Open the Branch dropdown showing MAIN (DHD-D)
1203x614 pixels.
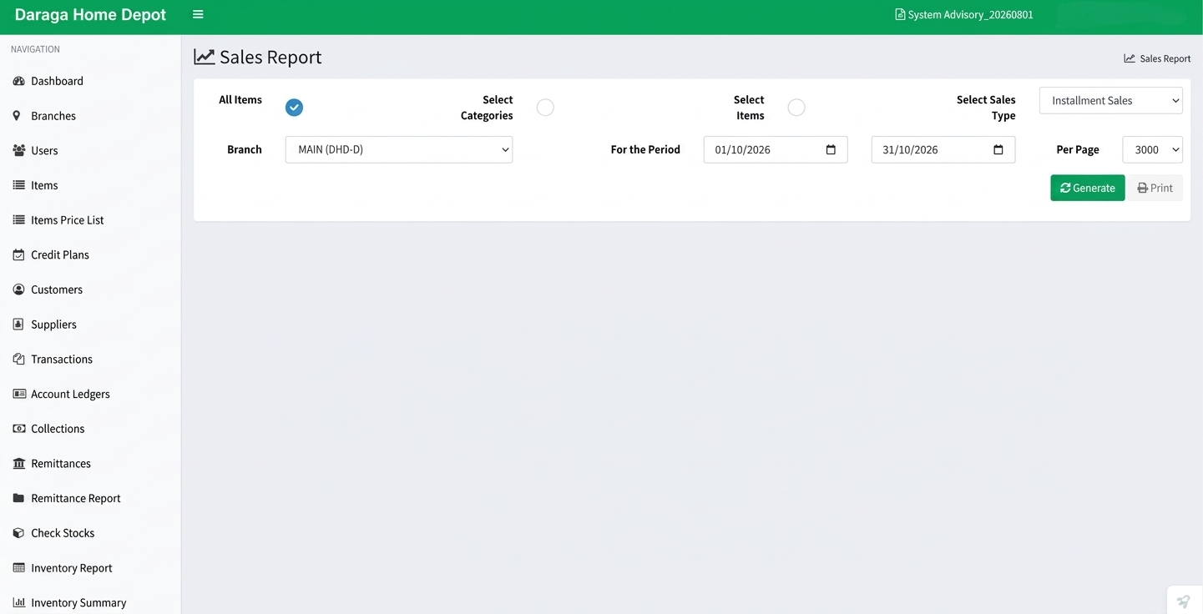pos(399,149)
